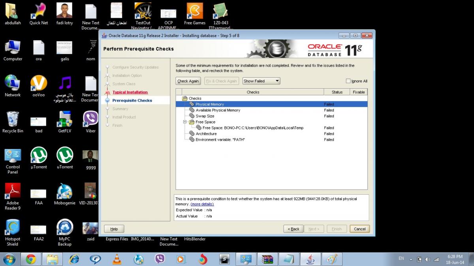Click the Architecture check gear icon
The width and height of the screenshot is (474, 266).
(192, 134)
